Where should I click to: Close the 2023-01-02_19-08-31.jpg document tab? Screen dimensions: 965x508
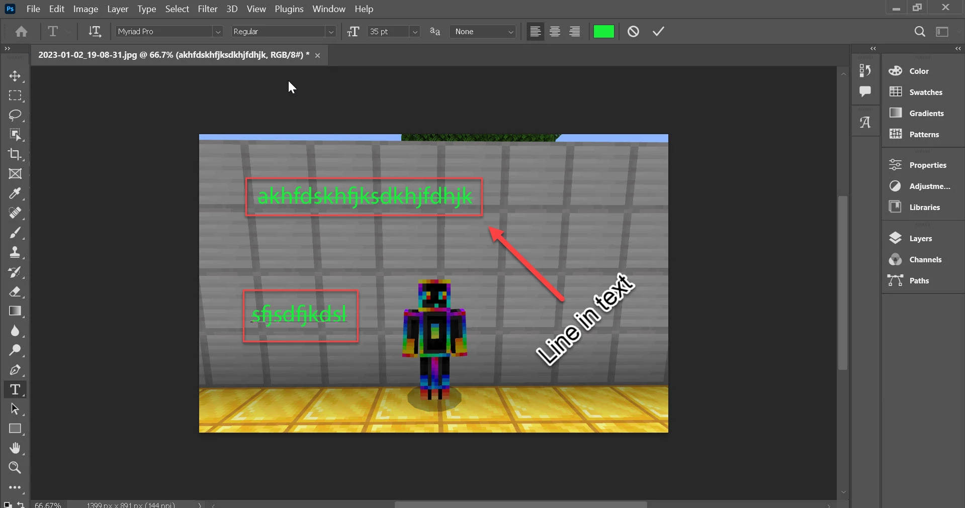318,55
